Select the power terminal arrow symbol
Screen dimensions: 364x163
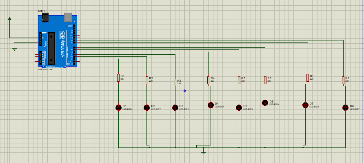pos(9,19)
